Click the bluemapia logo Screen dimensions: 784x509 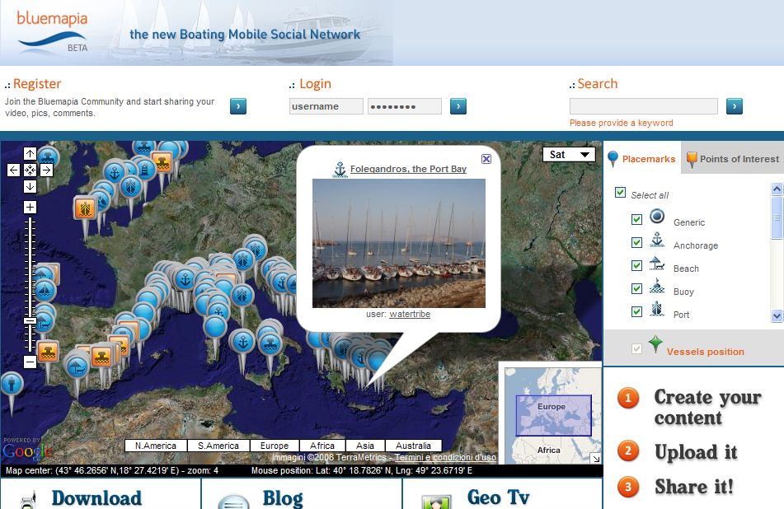pos(53,31)
